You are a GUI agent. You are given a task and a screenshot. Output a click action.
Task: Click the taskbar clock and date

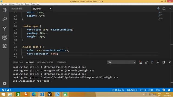pyautogui.click(x=167, y=94)
